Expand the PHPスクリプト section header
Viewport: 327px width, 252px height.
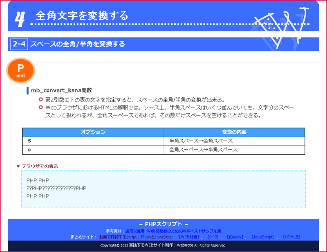click(163, 224)
